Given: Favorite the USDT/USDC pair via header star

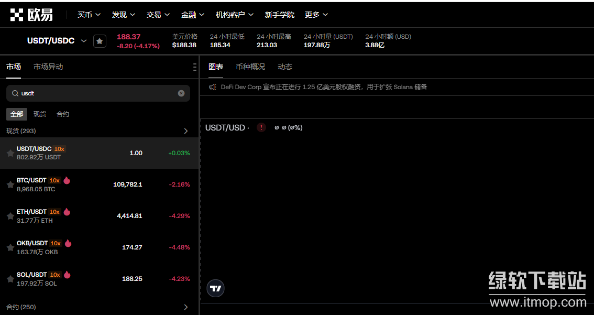Looking at the screenshot, I should tap(100, 41).
